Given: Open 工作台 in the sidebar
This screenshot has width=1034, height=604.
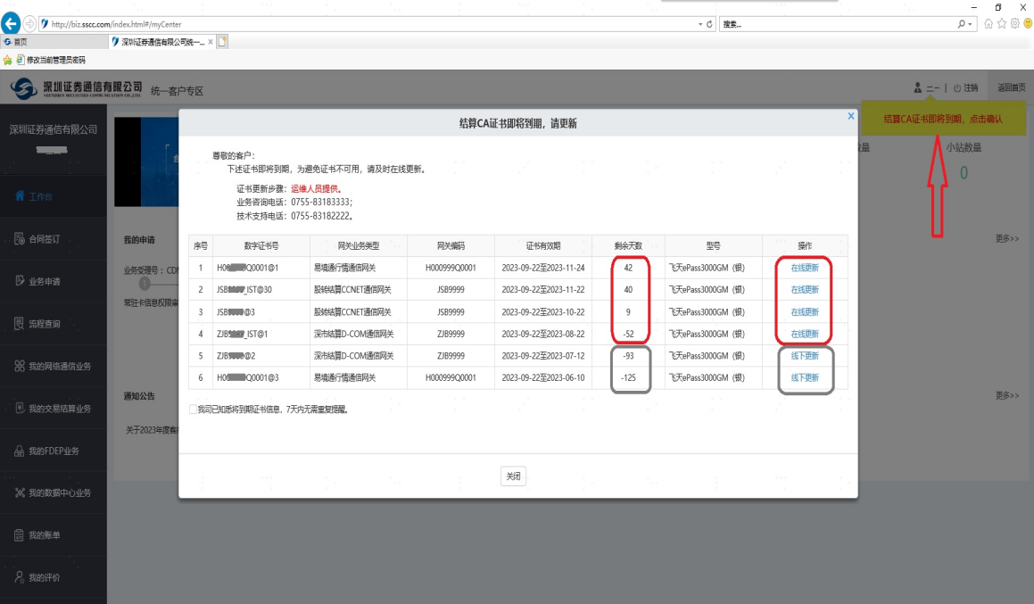Looking at the screenshot, I should (54, 196).
